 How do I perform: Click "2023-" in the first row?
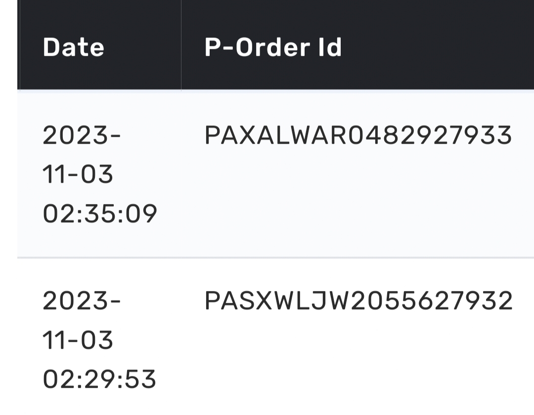[82, 135]
